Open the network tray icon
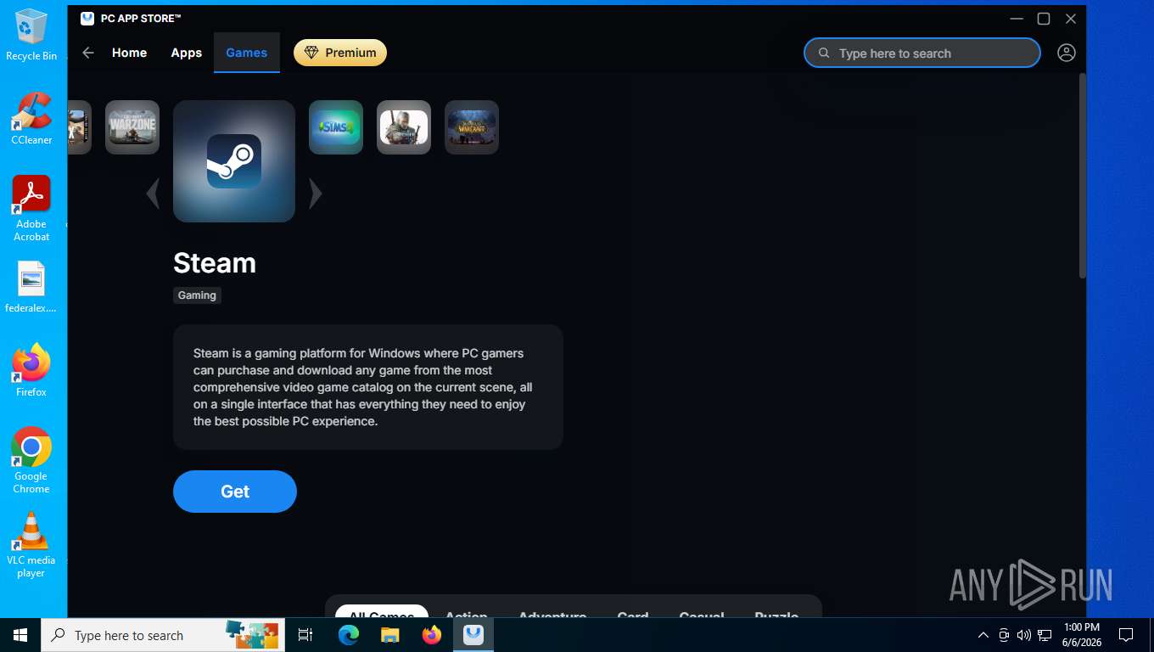 [x=1045, y=635]
